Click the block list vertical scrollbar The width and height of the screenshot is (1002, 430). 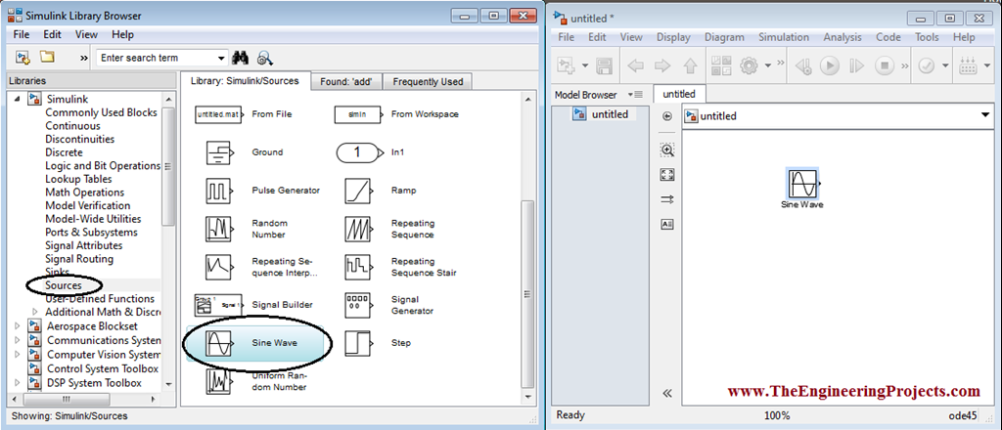528,293
